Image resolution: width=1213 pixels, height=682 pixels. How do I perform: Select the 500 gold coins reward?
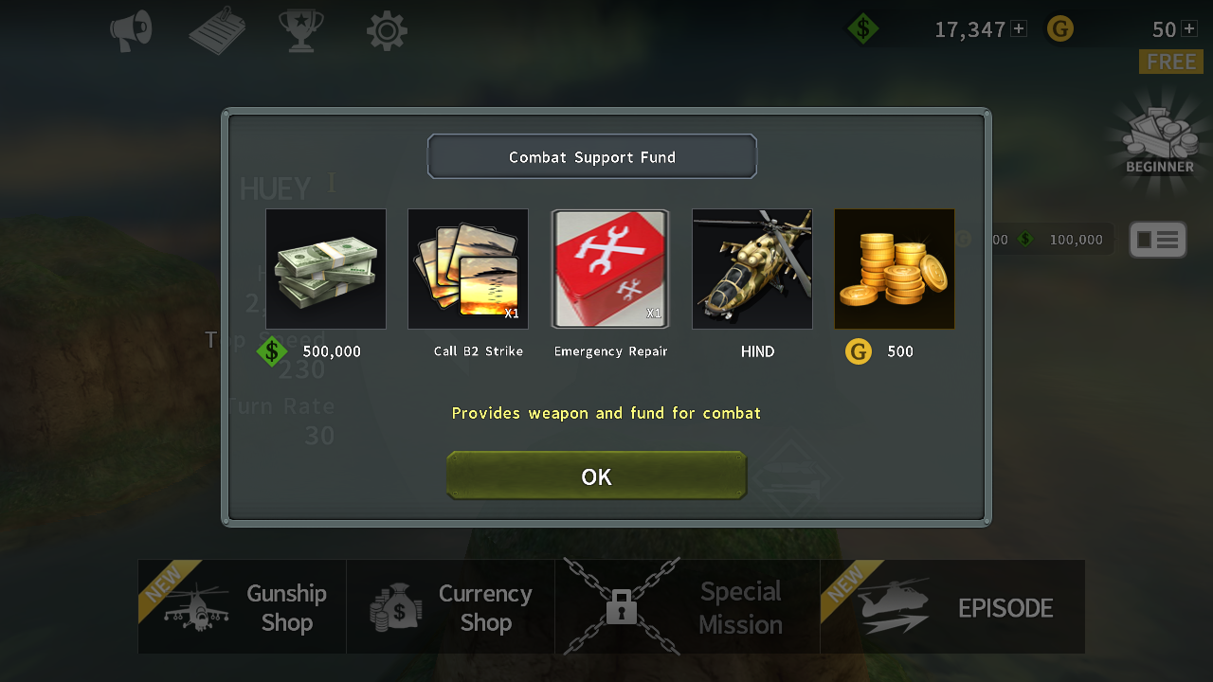(x=895, y=269)
